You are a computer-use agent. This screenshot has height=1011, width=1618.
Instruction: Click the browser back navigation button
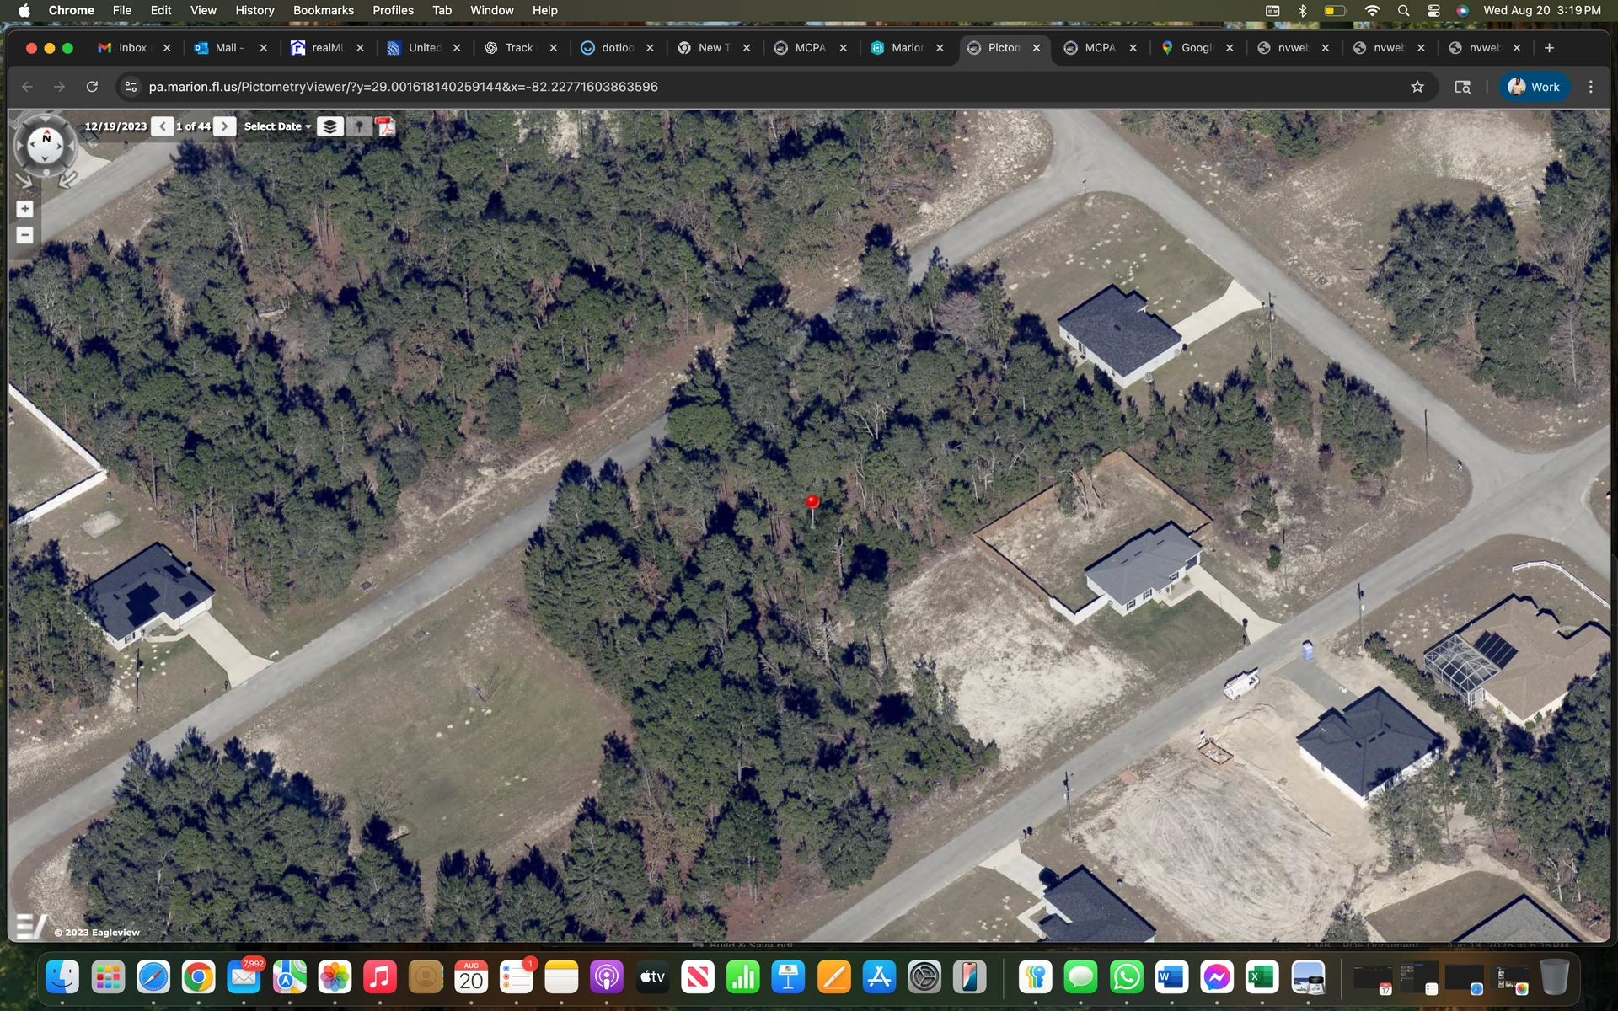(x=28, y=86)
